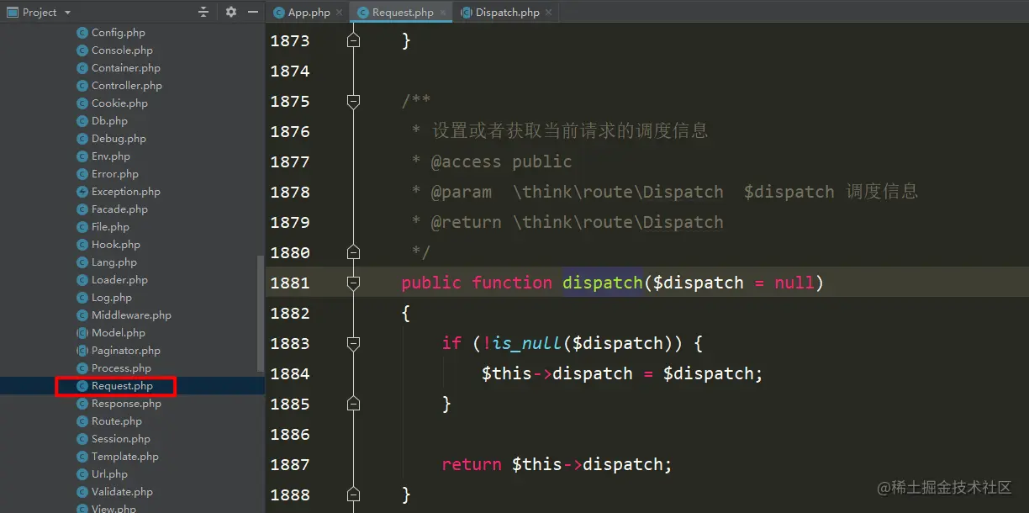
Task: Click the collapse-all icon in Project panel toolbar
Action: point(203,12)
